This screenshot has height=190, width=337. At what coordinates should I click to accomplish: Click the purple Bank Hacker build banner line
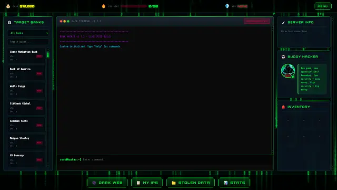pyautogui.click(x=85, y=36)
